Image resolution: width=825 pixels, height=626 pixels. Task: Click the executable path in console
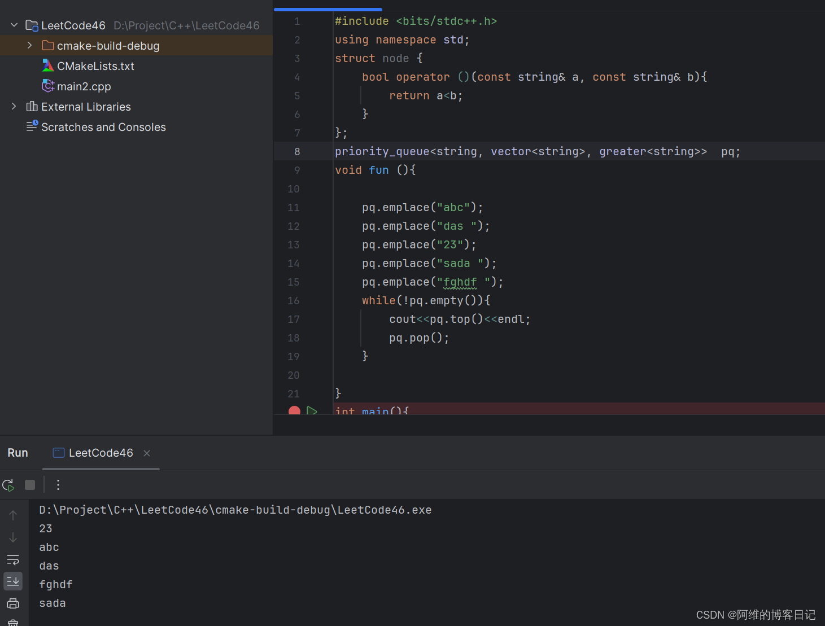[x=235, y=510]
